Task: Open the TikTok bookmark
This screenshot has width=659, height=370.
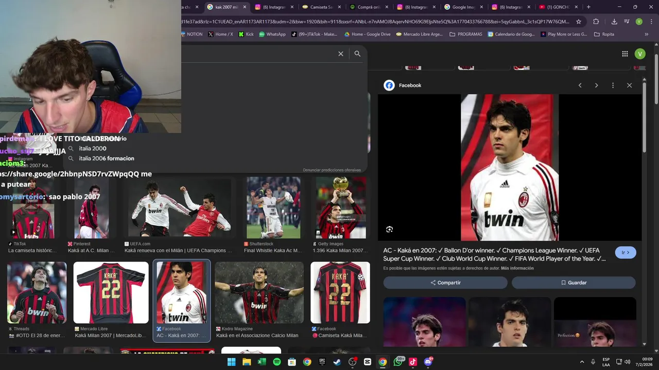Action: coord(314,34)
